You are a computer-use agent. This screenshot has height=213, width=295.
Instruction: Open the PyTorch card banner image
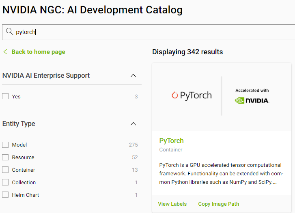pos(222,97)
